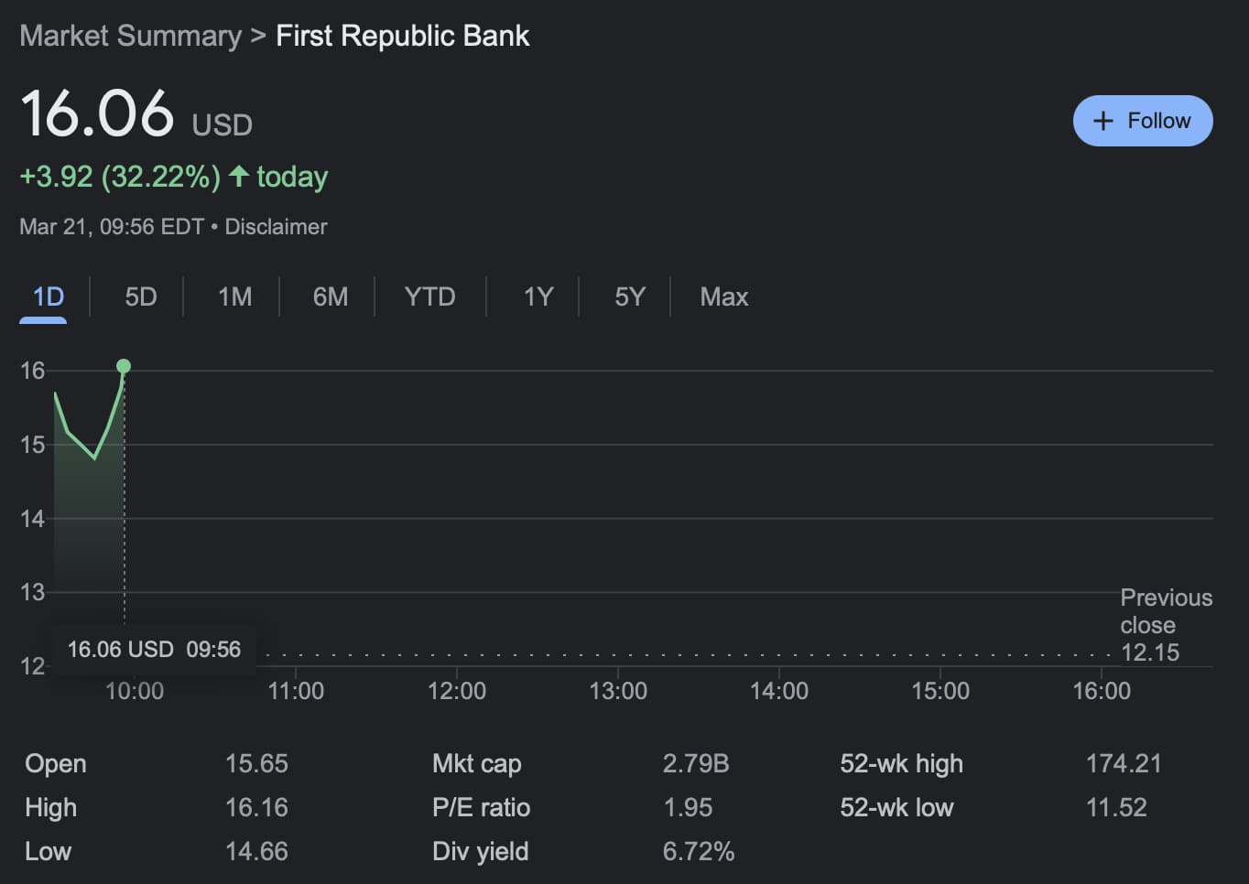Show the 5Y price history
Image resolution: width=1249 pixels, height=884 pixels.
point(629,296)
